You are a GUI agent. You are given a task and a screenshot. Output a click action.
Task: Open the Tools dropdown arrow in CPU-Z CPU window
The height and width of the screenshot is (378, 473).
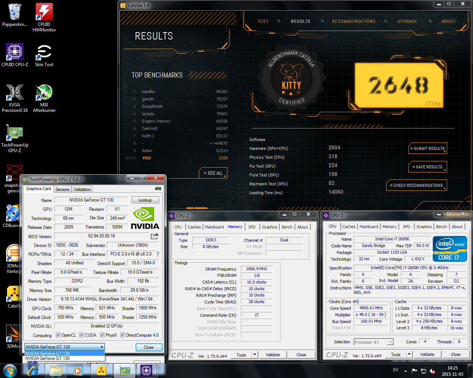tap(409, 354)
